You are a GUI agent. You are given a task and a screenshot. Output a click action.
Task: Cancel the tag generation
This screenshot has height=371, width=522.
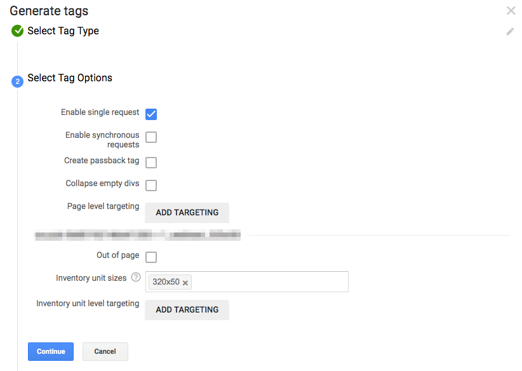click(105, 351)
